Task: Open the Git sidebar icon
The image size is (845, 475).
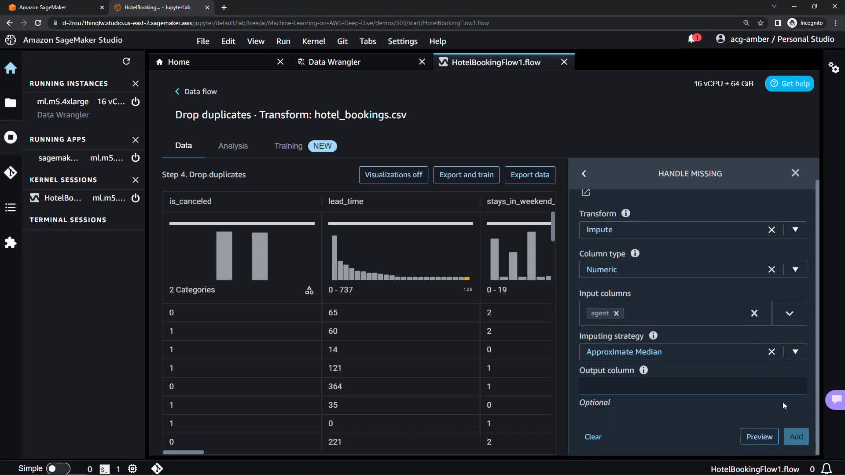Action: 11,172
